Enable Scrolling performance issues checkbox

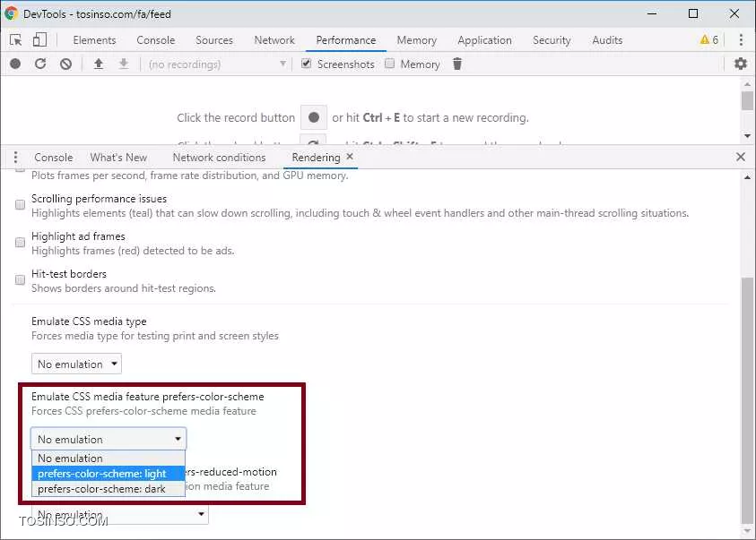pyautogui.click(x=20, y=205)
